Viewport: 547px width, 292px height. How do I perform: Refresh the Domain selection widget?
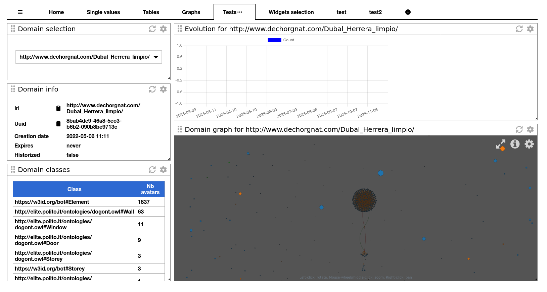point(152,29)
